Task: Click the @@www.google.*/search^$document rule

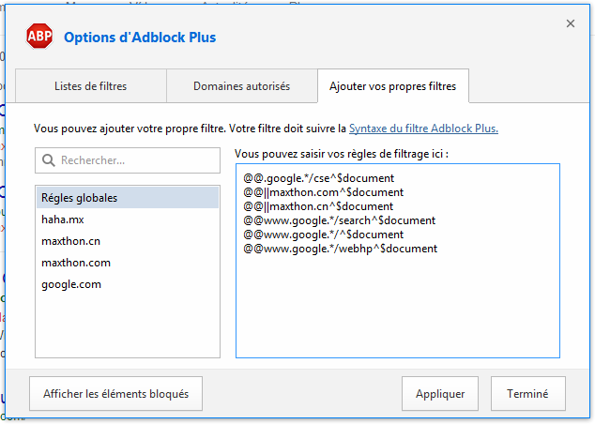Action: click(x=339, y=220)
